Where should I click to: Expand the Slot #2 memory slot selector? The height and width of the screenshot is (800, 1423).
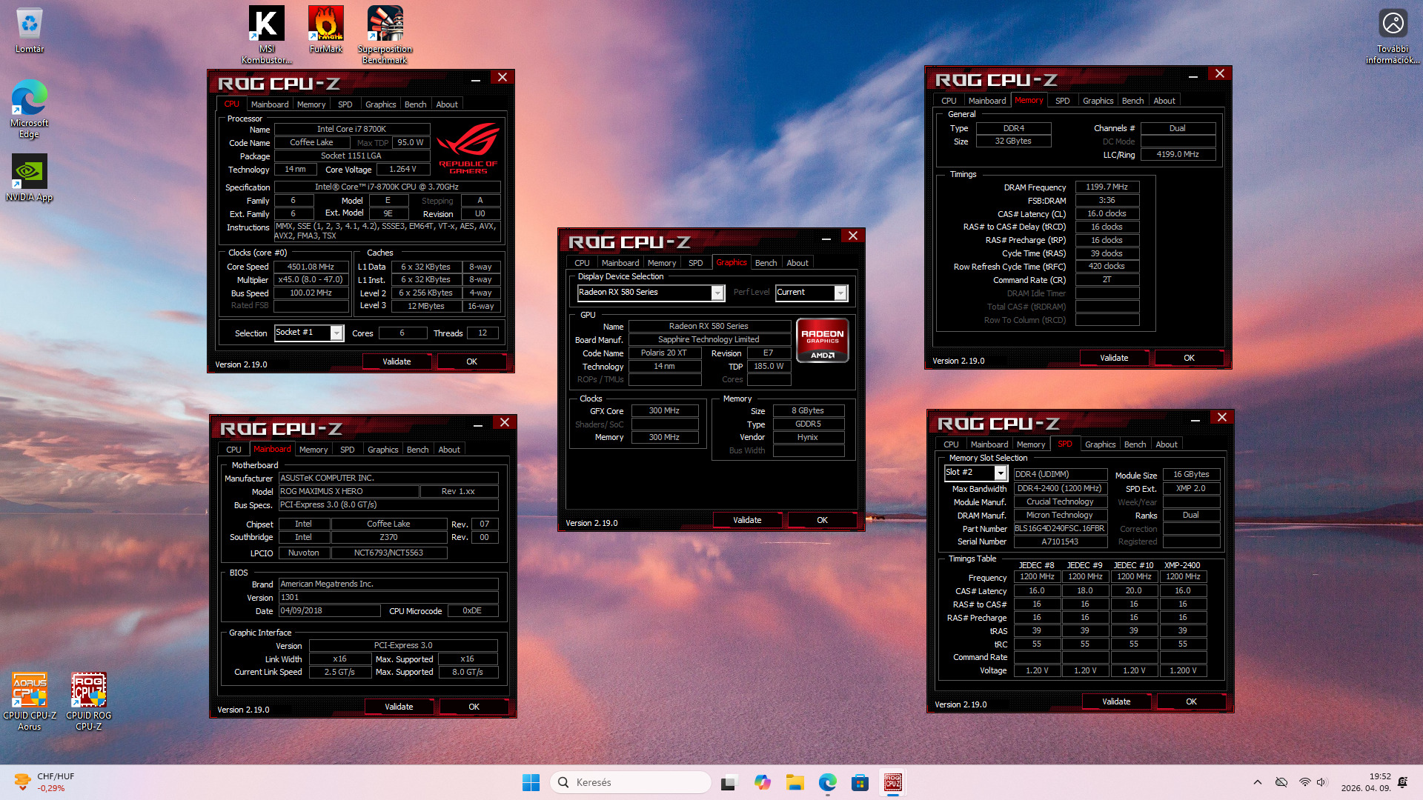point(1000,473)
